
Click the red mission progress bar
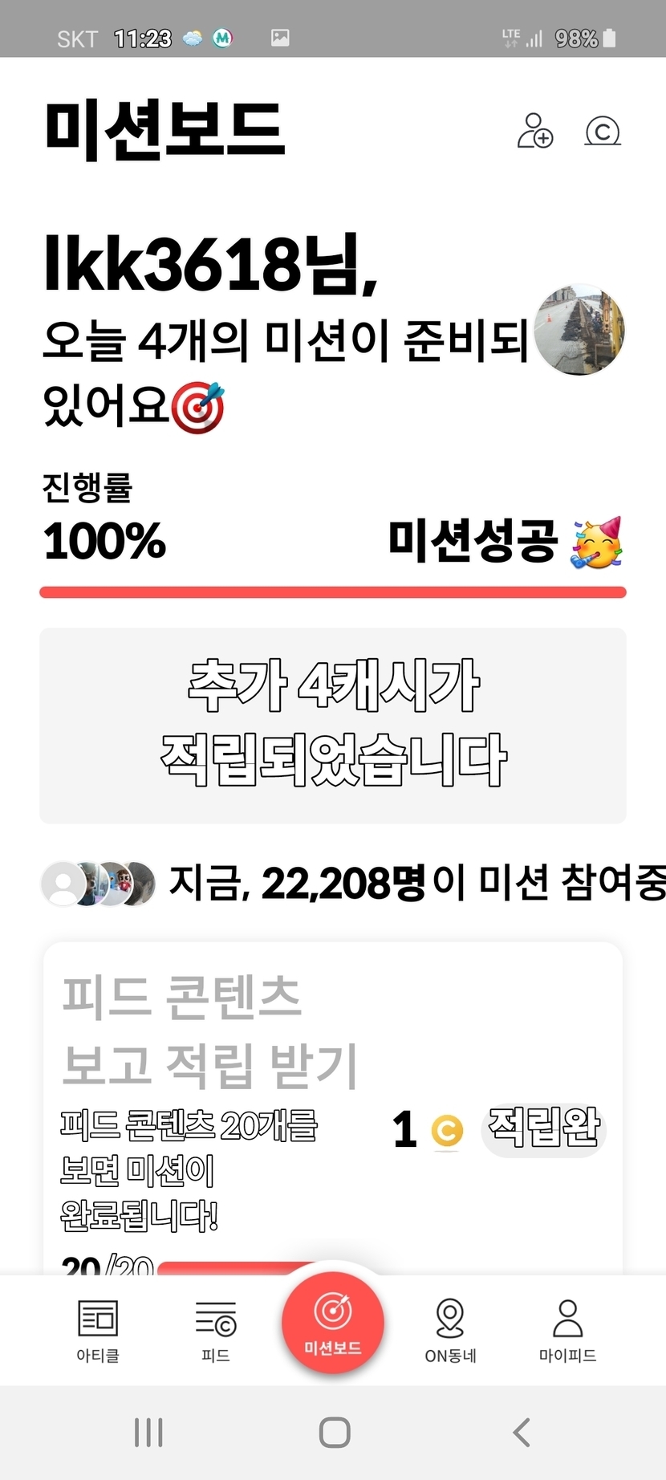point(333,592)
